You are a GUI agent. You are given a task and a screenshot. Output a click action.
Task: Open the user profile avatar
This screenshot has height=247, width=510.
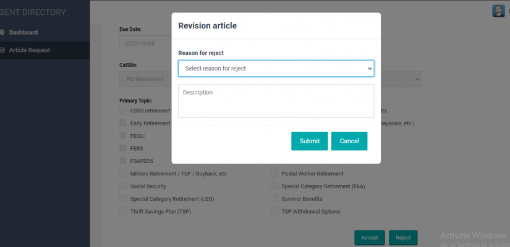(498, 10)
